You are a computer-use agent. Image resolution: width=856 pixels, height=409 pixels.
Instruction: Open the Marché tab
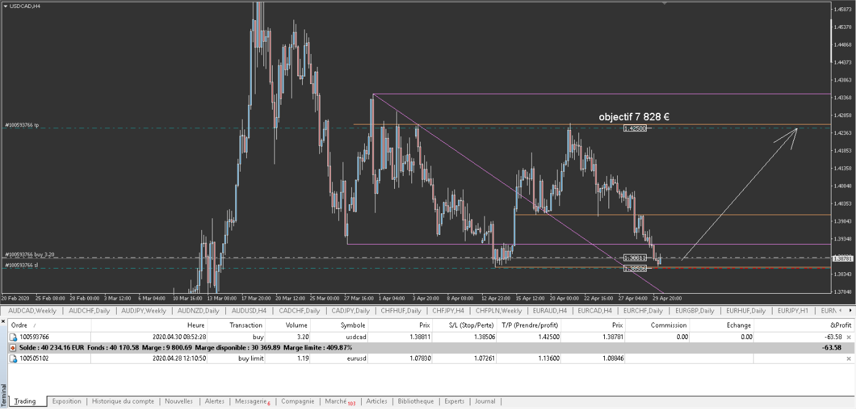pos(340,401)
